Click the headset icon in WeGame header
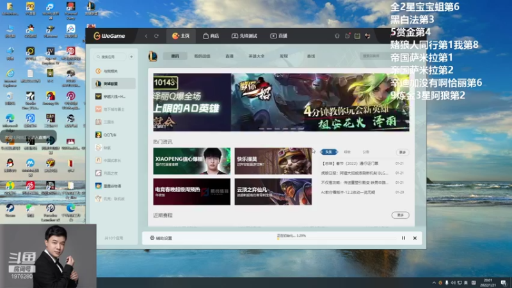Viewport: 512px width, 288px height. [337, 36]
